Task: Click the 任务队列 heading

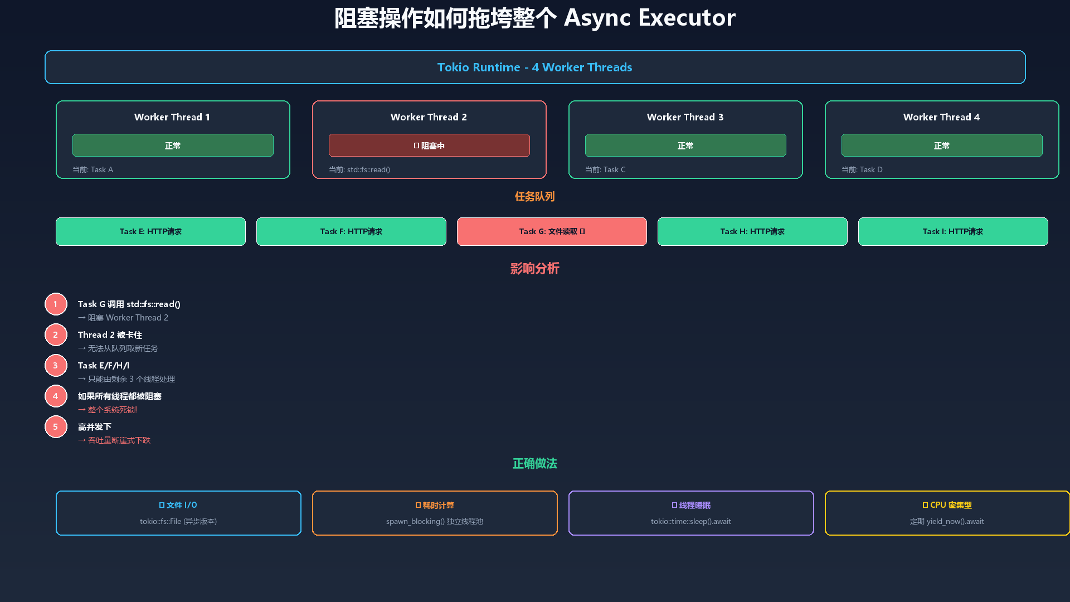Action: pyautogui.click(x=534, y=197)
